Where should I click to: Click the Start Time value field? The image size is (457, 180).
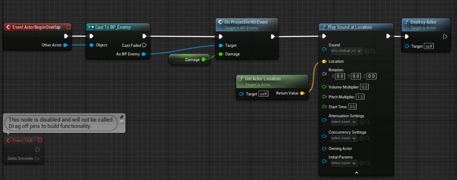(x=352, y=107)
